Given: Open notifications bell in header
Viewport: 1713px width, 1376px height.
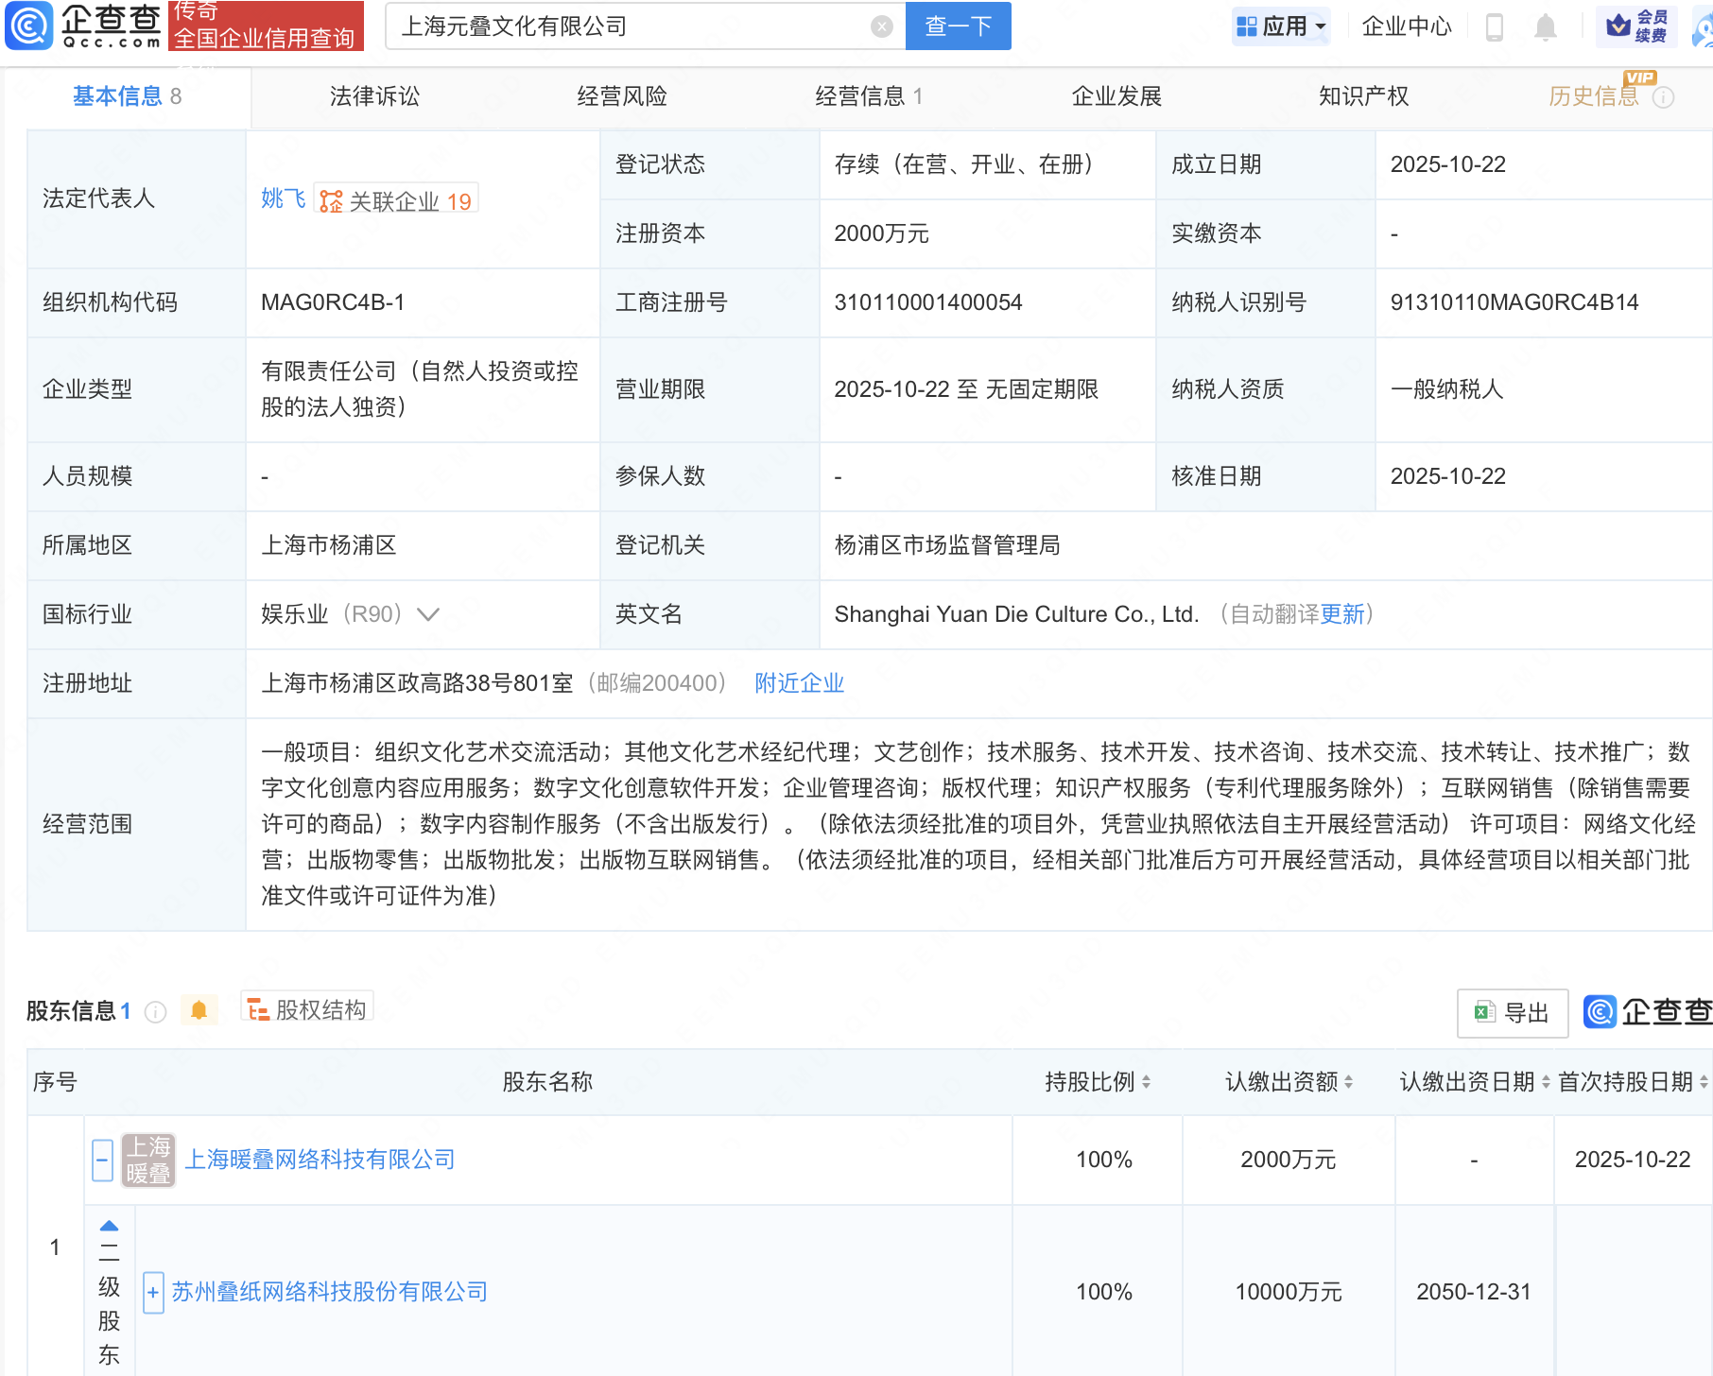Looking at the screenshot, I should pyautogui.click(x=1546, y=26).
